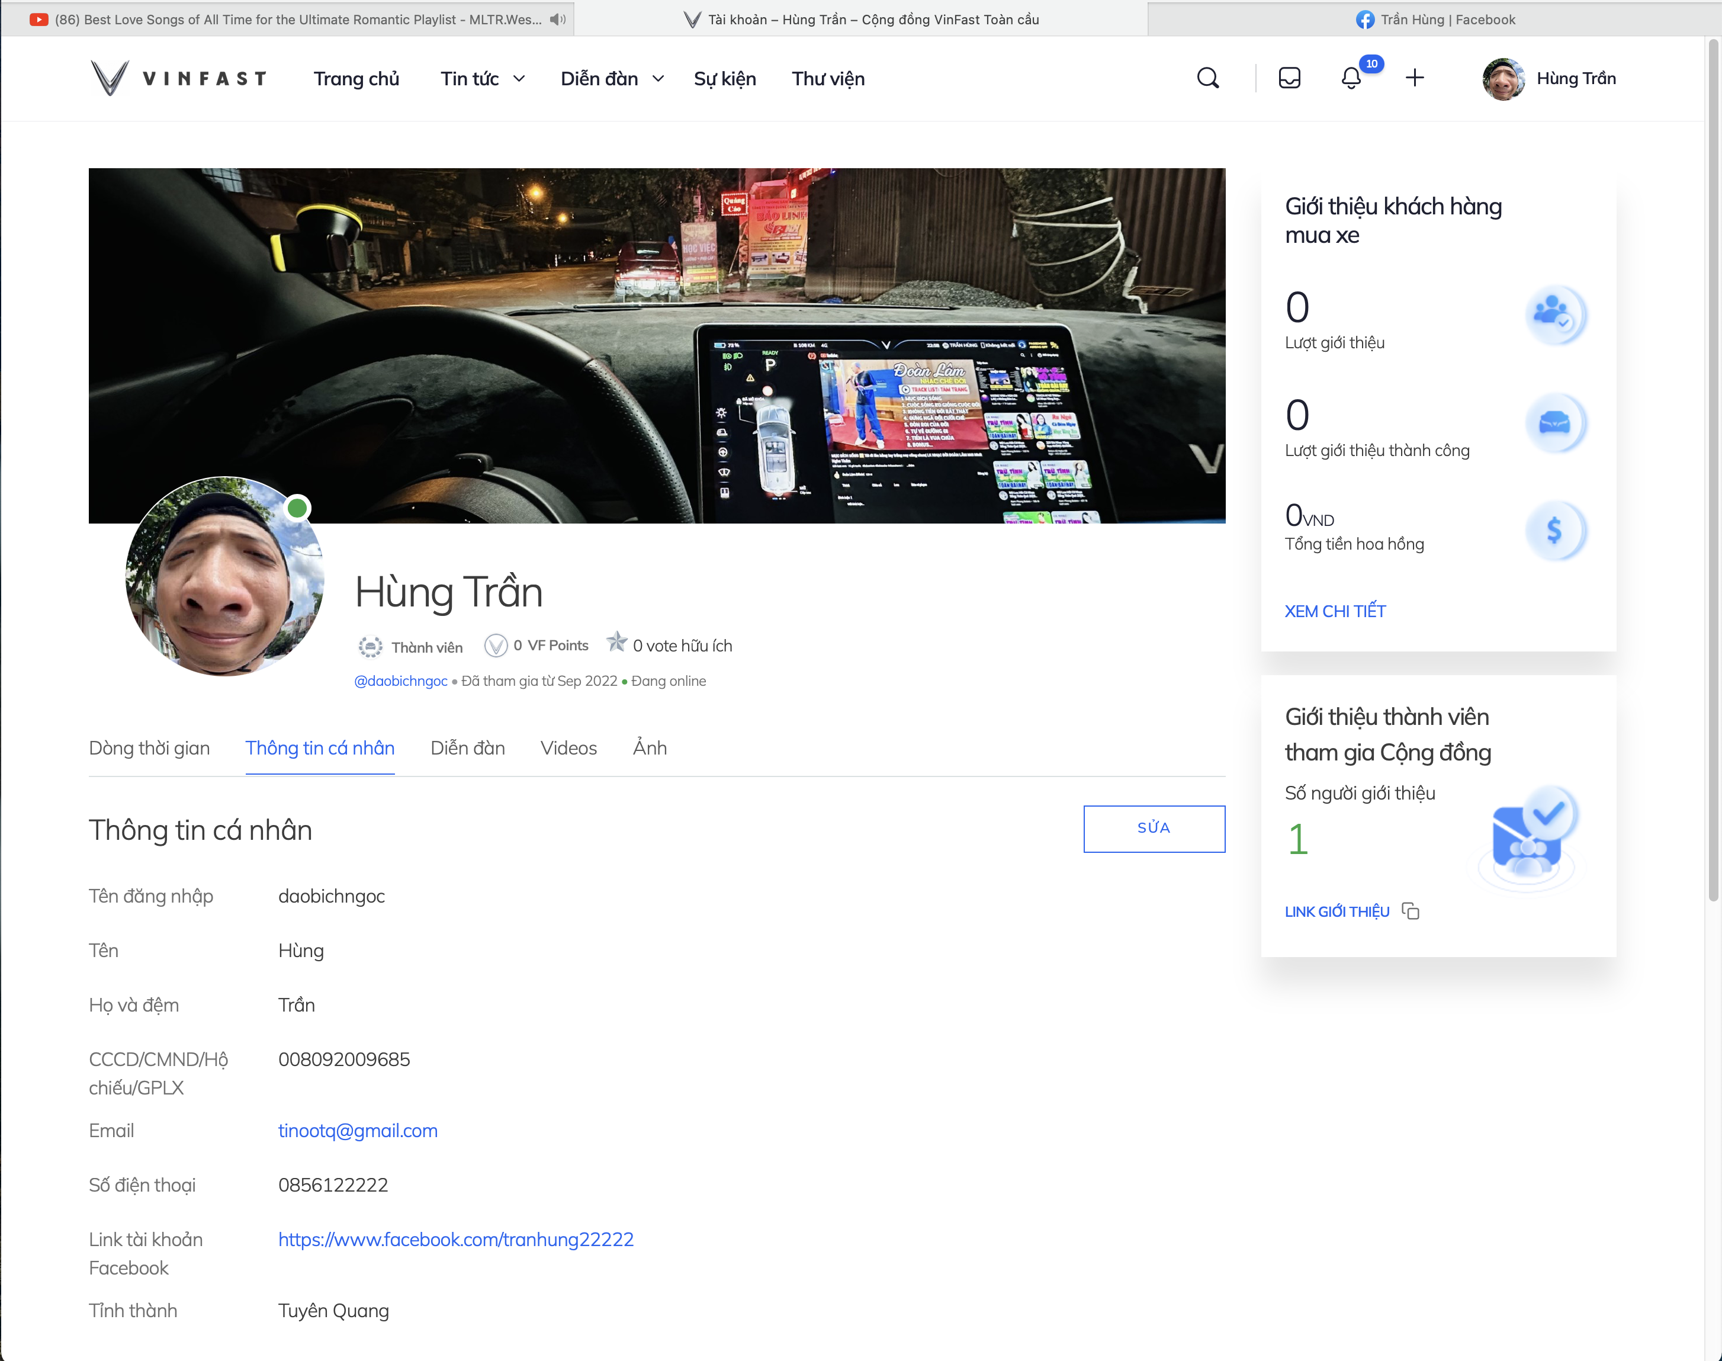Mute audio on the YouTube tab
The width and height of the screenshot is (1722, 1361).
tap(558, 19)
